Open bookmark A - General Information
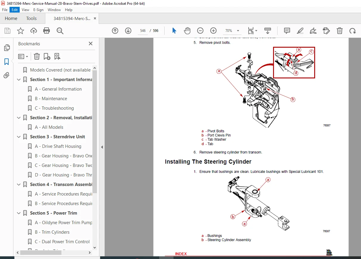The height and width of the screenshot is (259, 361). [58, 89]
